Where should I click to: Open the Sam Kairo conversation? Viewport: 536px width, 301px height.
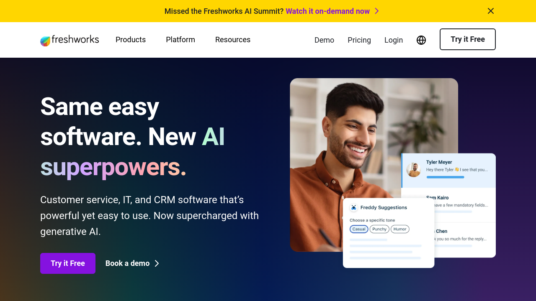449,205
